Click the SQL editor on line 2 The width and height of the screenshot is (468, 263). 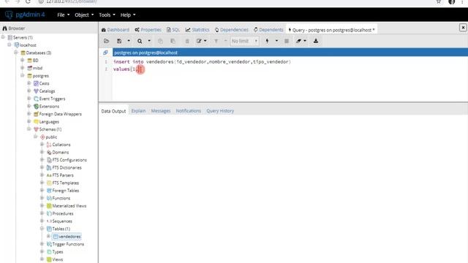tap(290, 69)
